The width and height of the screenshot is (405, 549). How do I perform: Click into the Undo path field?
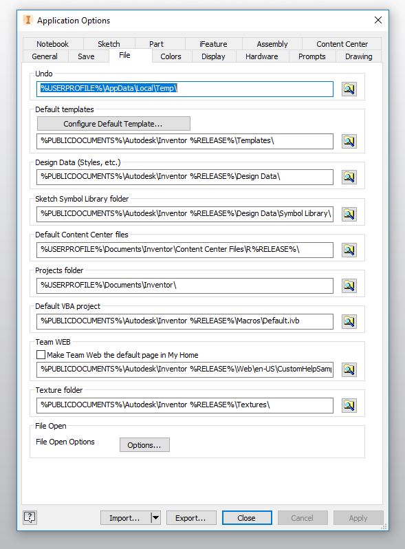point(185,89)
